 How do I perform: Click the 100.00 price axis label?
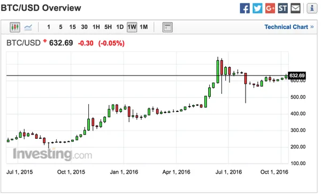coord(298,163)
